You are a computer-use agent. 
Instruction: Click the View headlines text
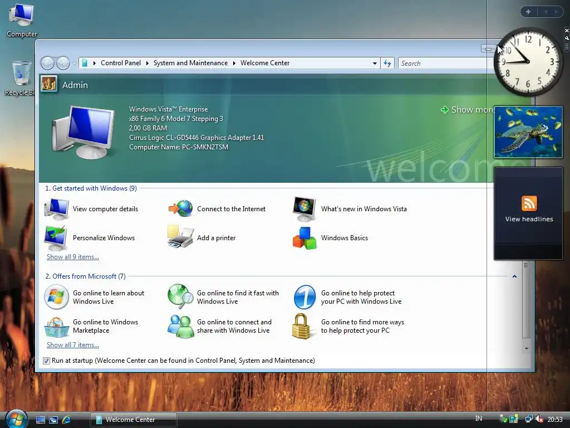(529, 219)
